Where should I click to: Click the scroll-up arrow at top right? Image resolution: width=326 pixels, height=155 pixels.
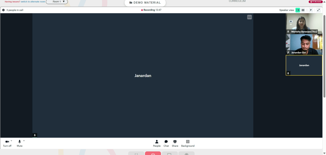324,1
